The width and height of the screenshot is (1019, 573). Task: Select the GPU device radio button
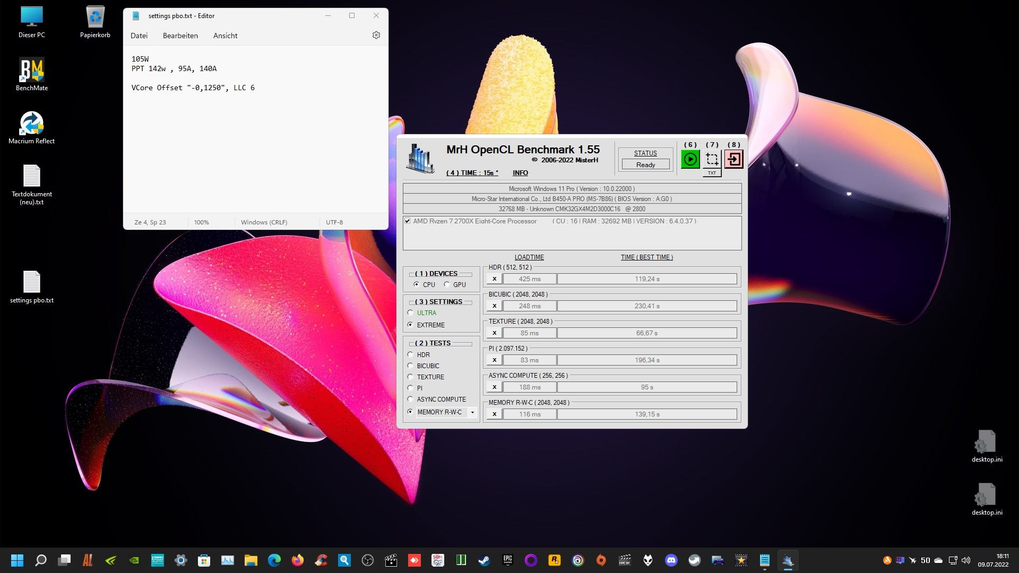[447, 284]
